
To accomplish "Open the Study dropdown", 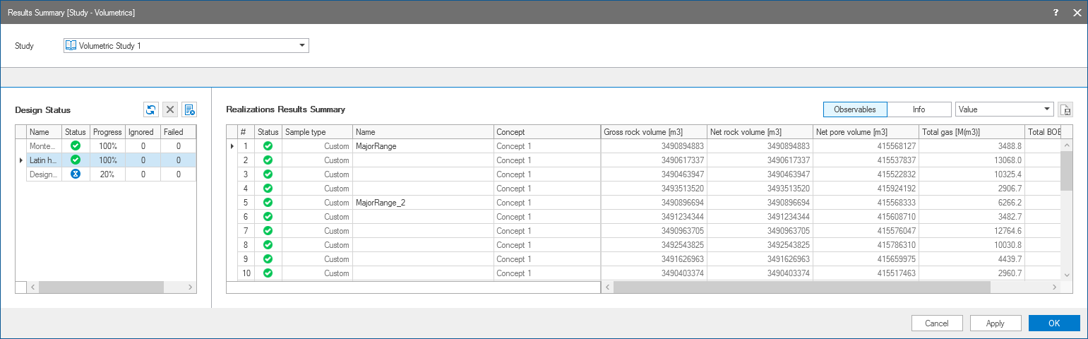I will (x=186, y=46).
